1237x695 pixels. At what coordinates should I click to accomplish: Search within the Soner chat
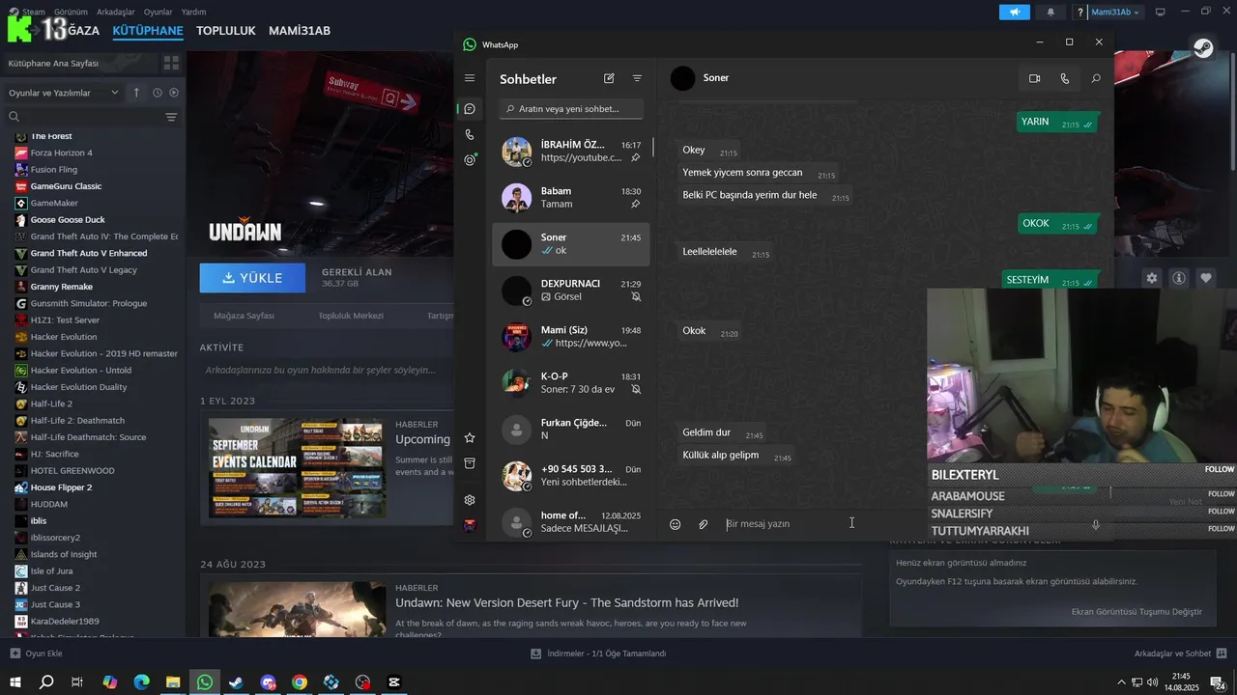(1096, 78)
